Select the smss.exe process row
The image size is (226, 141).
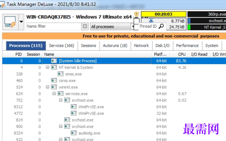coord(114,74)
